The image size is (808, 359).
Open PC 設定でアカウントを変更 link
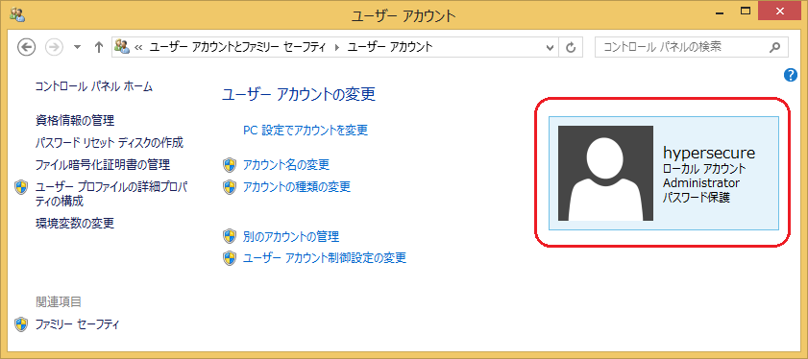(x=306, y=130)
